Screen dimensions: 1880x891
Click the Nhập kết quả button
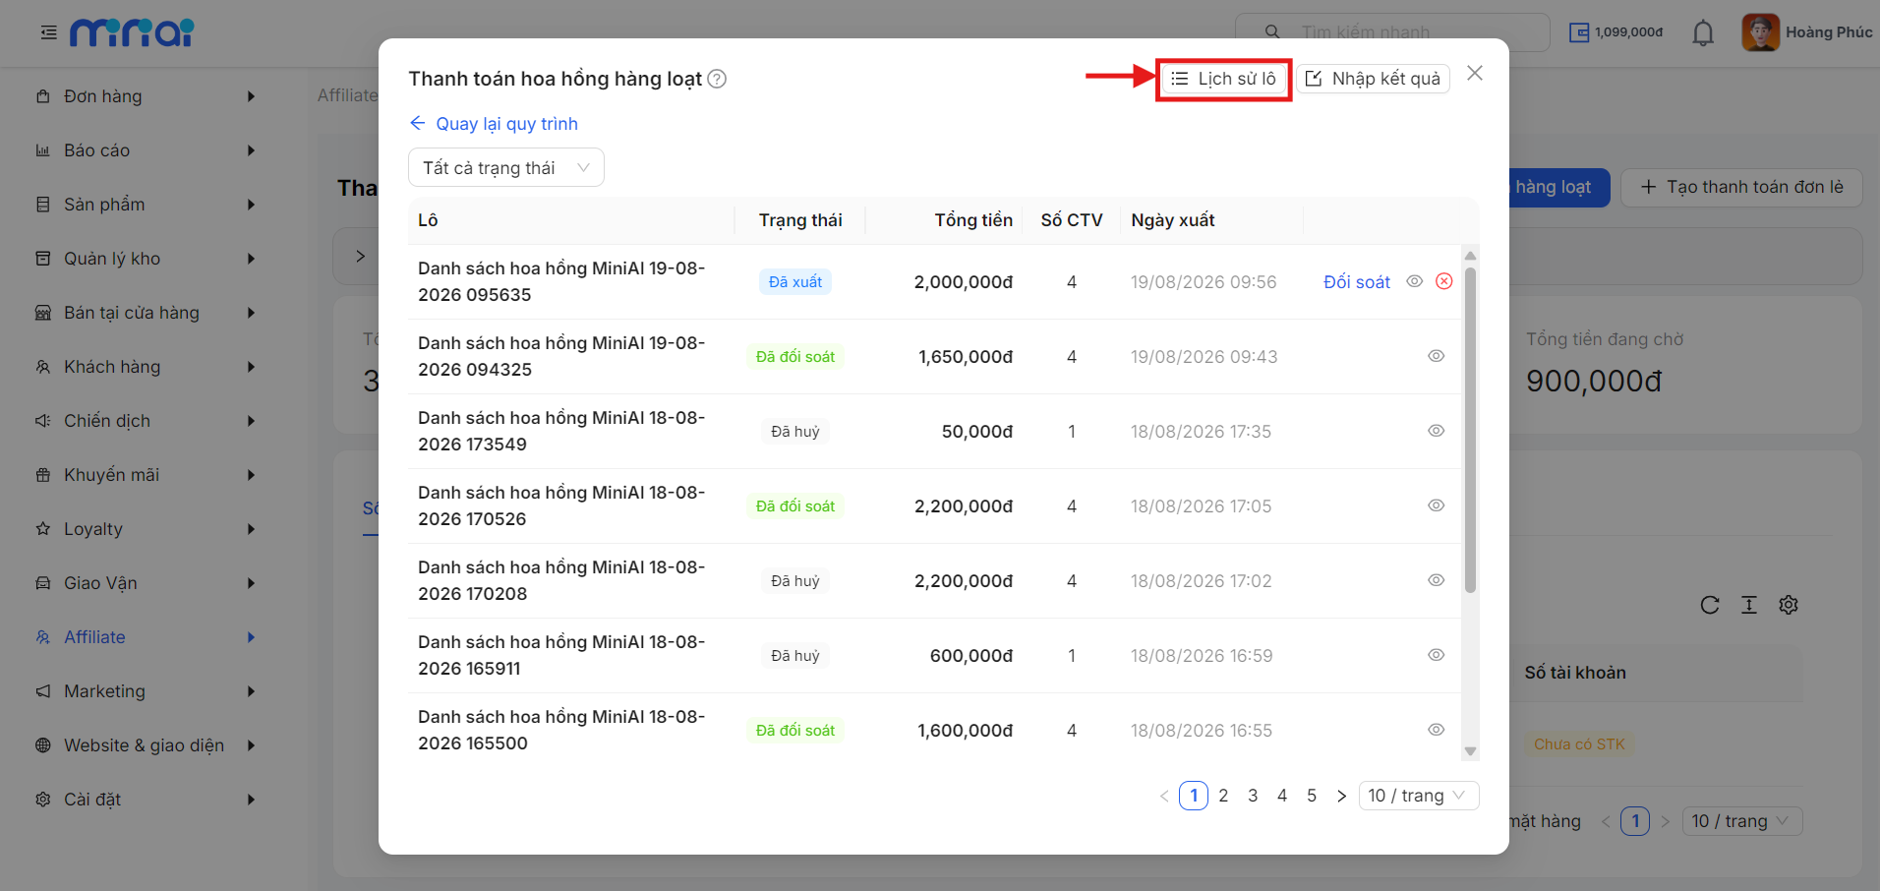tap(1374, 79)
